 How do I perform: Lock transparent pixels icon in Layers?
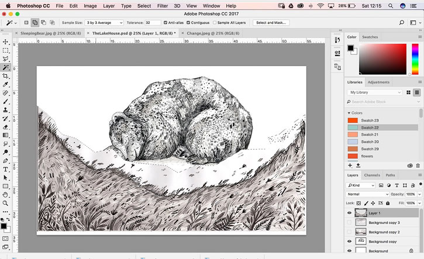coord(358,203)
